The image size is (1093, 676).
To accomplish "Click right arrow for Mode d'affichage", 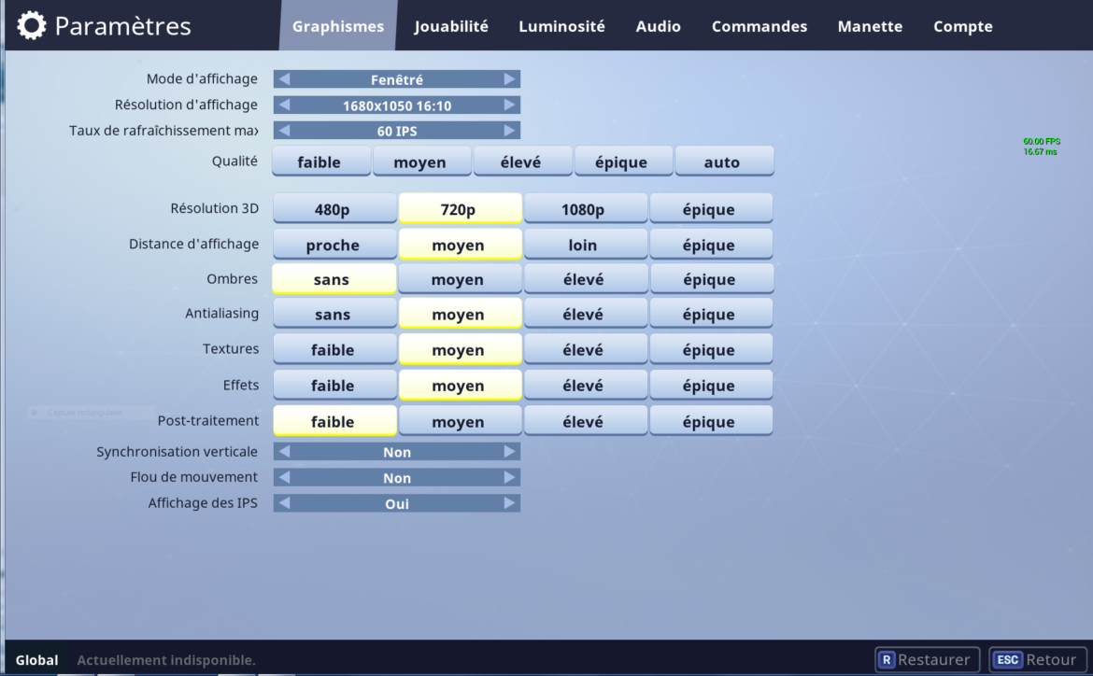I will [509, 79].
